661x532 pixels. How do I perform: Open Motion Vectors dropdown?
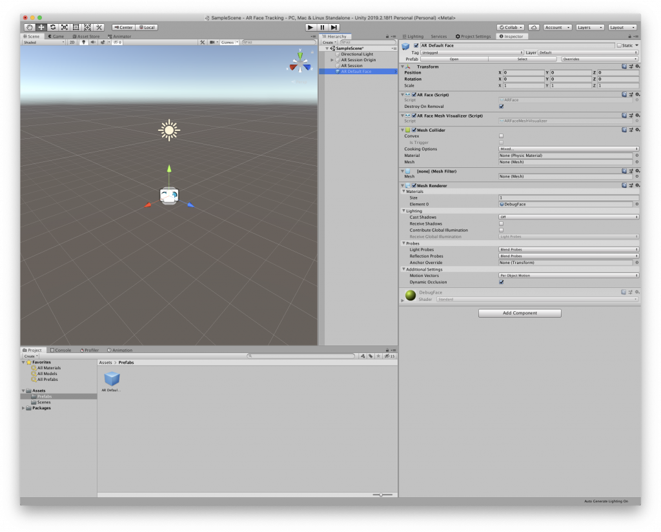click(x=569, y=276)
